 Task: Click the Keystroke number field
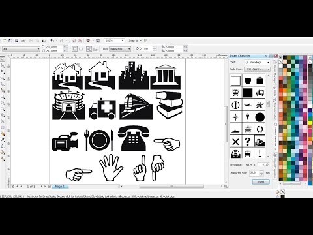263,165
